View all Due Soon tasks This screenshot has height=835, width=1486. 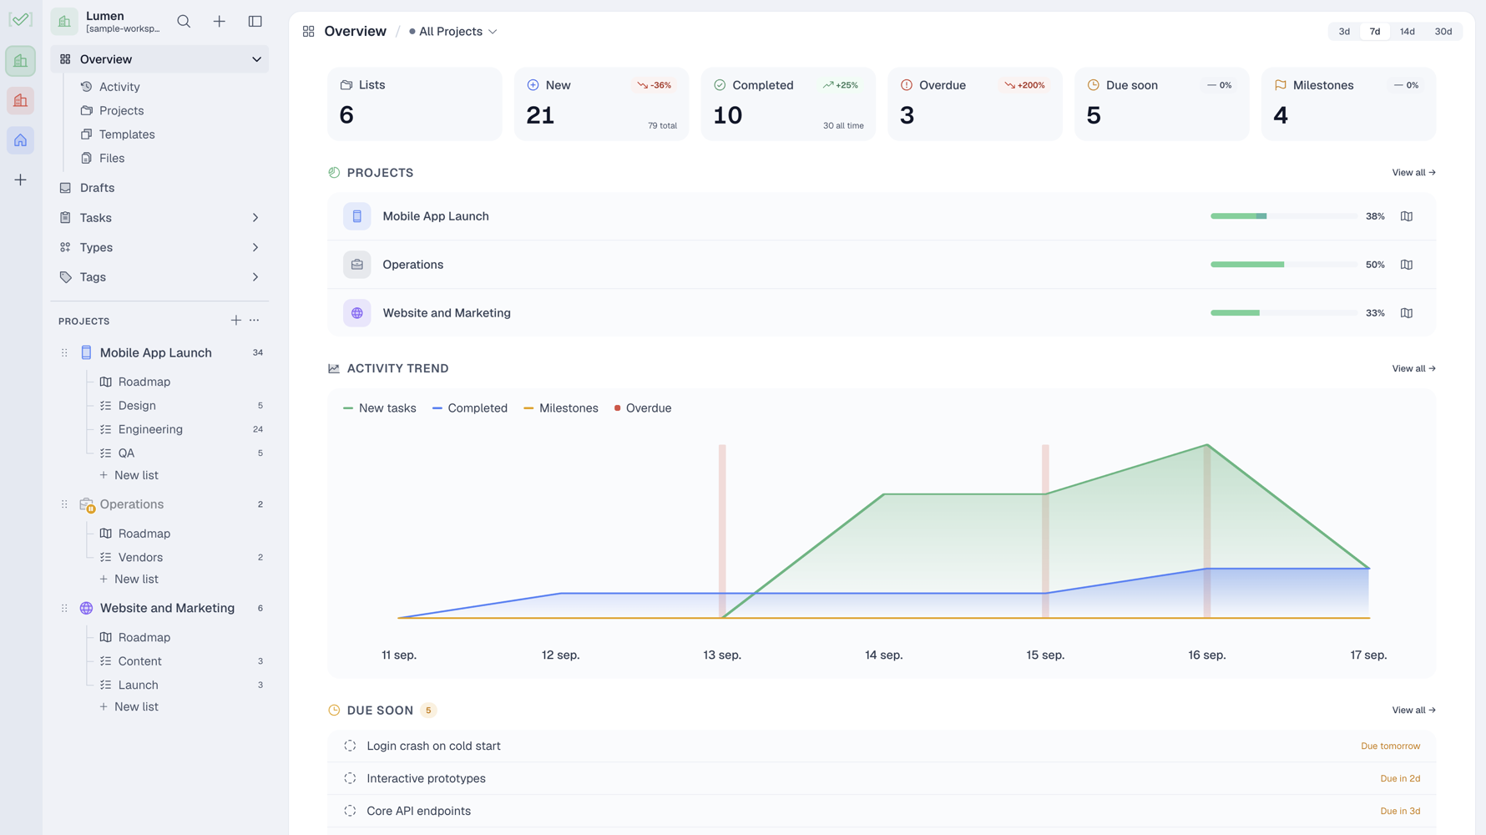pyautogui.click(x=1414, y=711)
